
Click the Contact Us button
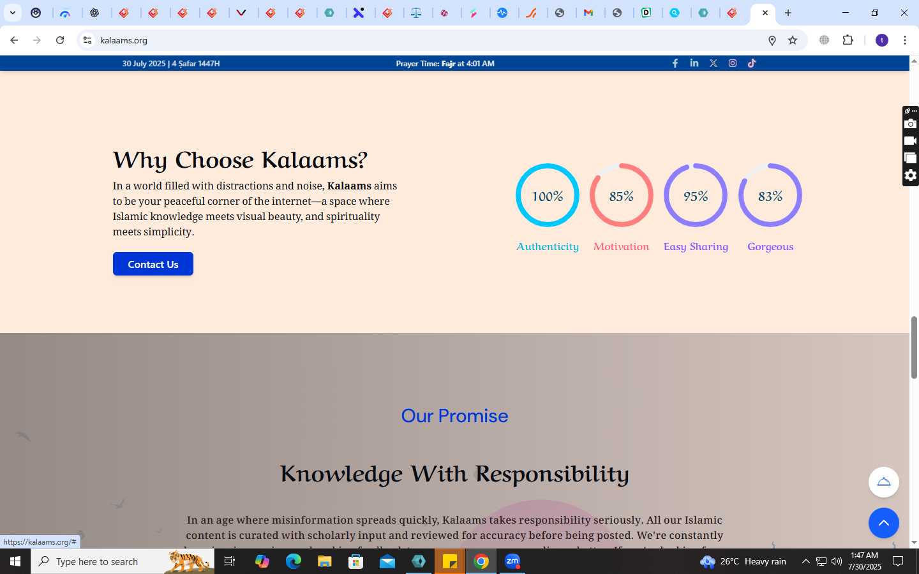[x=153, y=264]
